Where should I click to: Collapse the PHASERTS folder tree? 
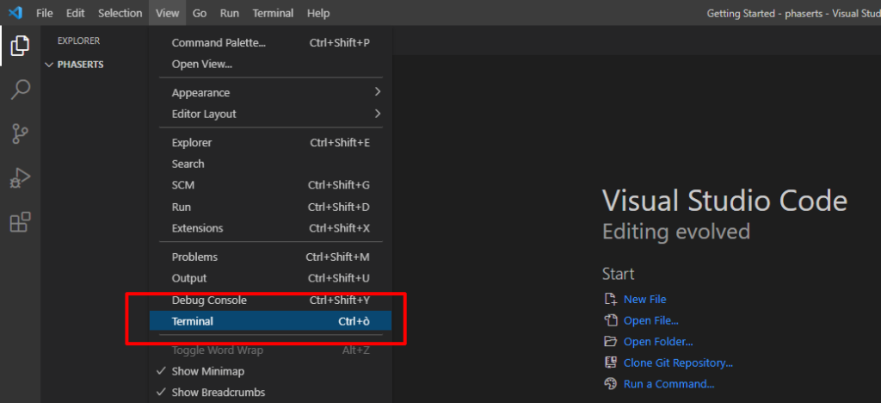click(x=49, y=65)
